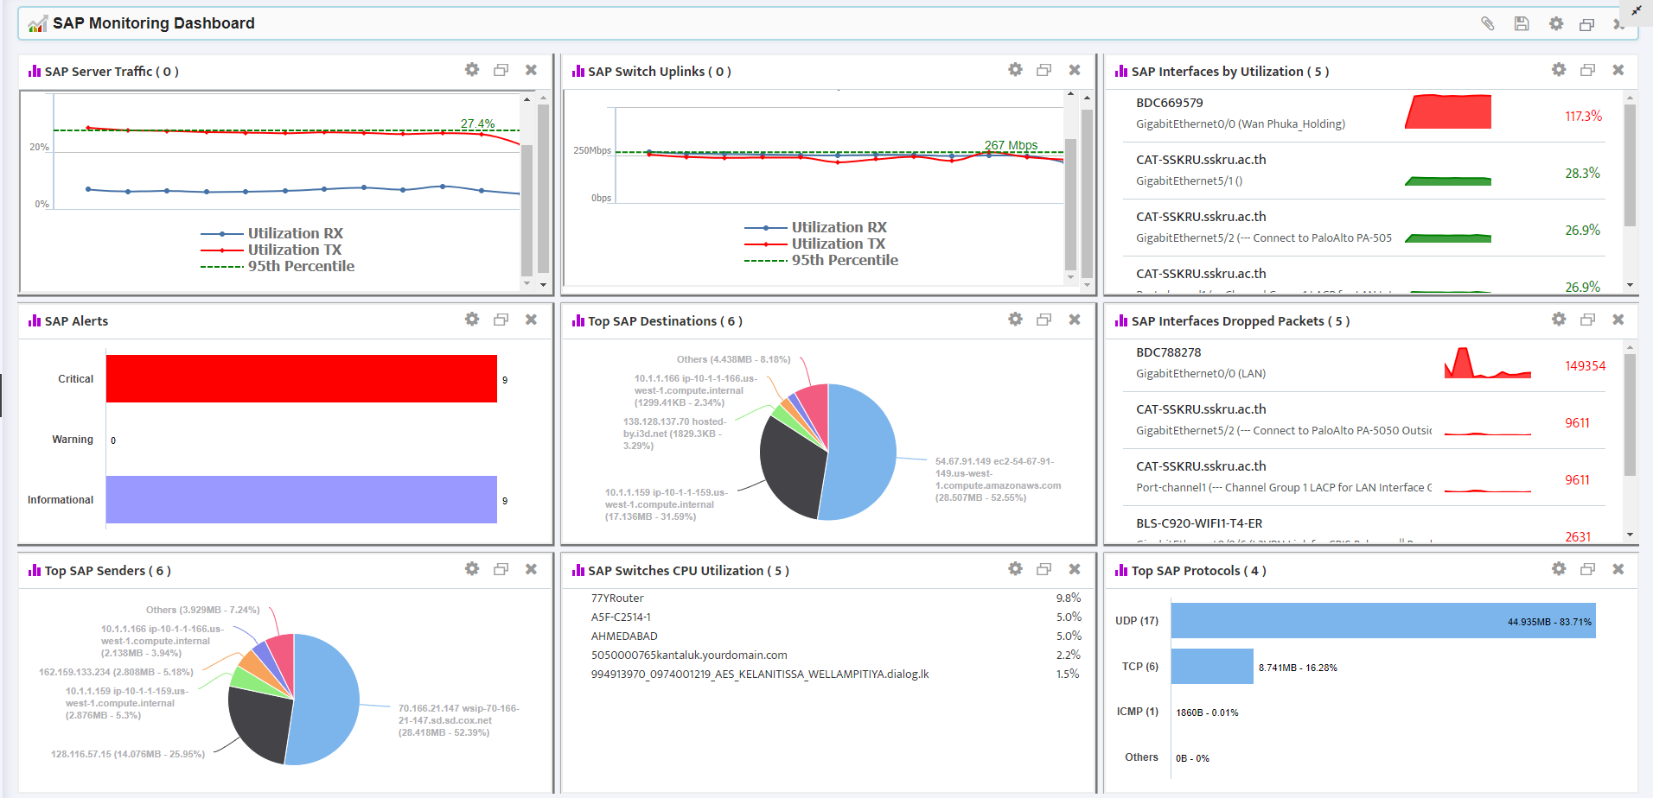Click scroll-down arrow in SAP Interfaces by Utilization
Viewport: 1653px width, 798px height.
pos(1630,285)
